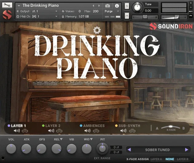This screenshot has height=163, width=194.
Task: Expand the instrument header collapse triangle
Action: (x=19, y=6)
